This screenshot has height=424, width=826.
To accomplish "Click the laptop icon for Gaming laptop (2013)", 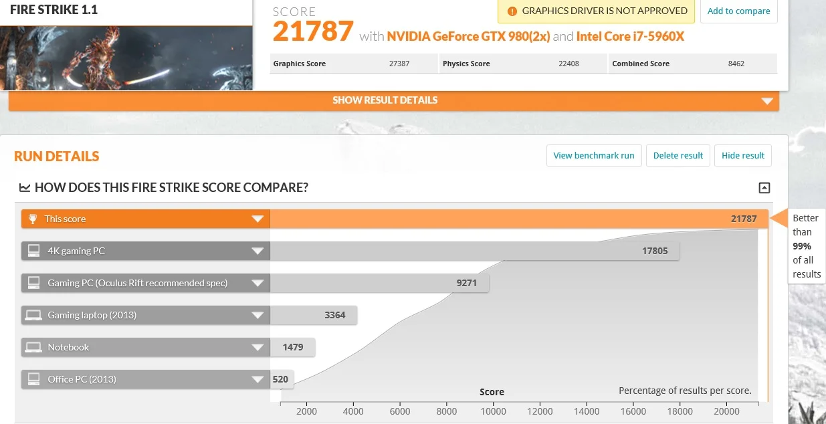I will (x=33, y=315).
